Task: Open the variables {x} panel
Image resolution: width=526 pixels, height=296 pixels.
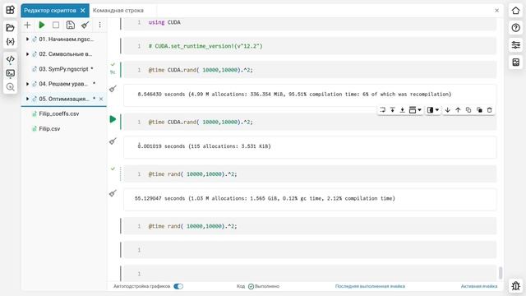Action: (x=10, y=42)
